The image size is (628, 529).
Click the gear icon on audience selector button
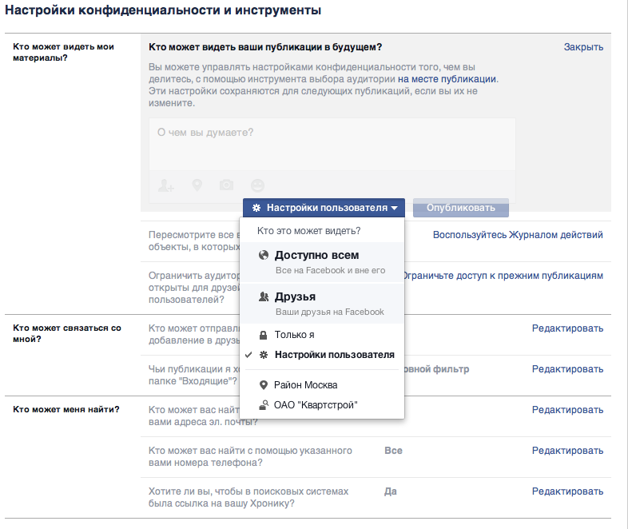click(256, 208)
